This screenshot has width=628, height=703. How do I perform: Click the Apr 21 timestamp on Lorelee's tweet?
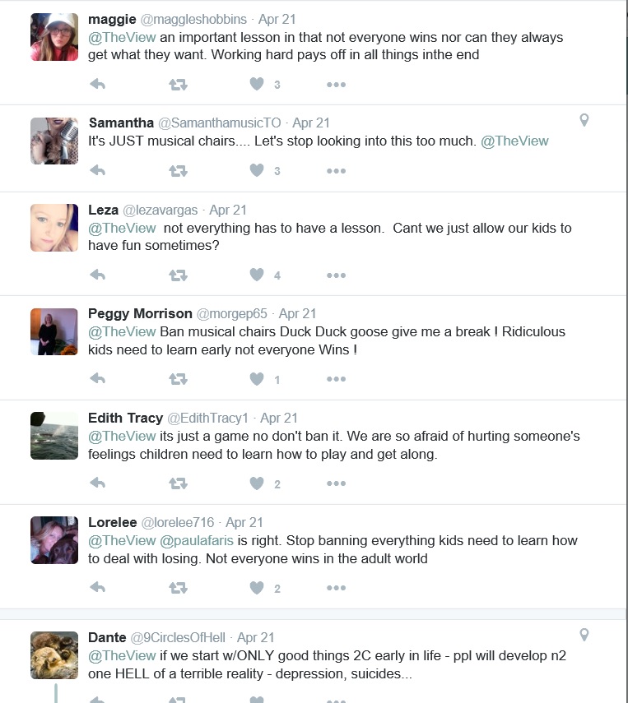244,522
